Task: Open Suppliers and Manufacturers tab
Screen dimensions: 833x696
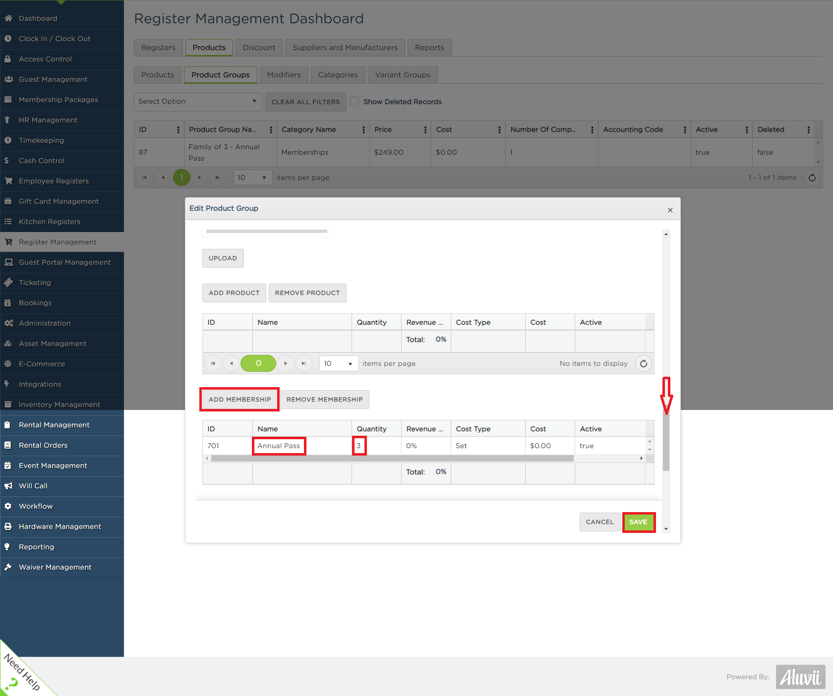Action: (345, 48)
